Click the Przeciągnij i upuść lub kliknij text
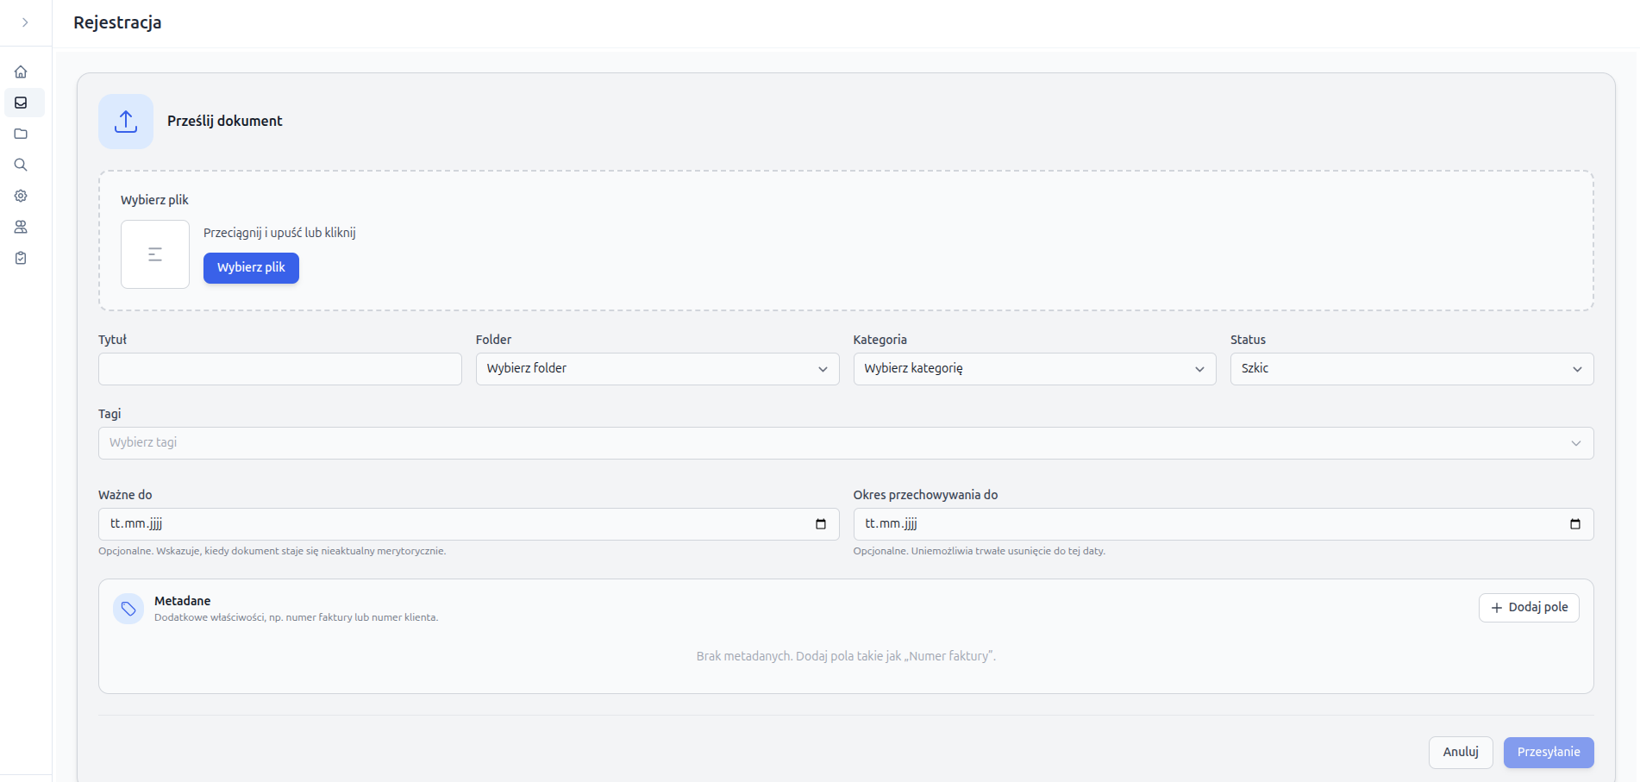1640x782 pixels. pyautogui.click(x=279, y=233)
